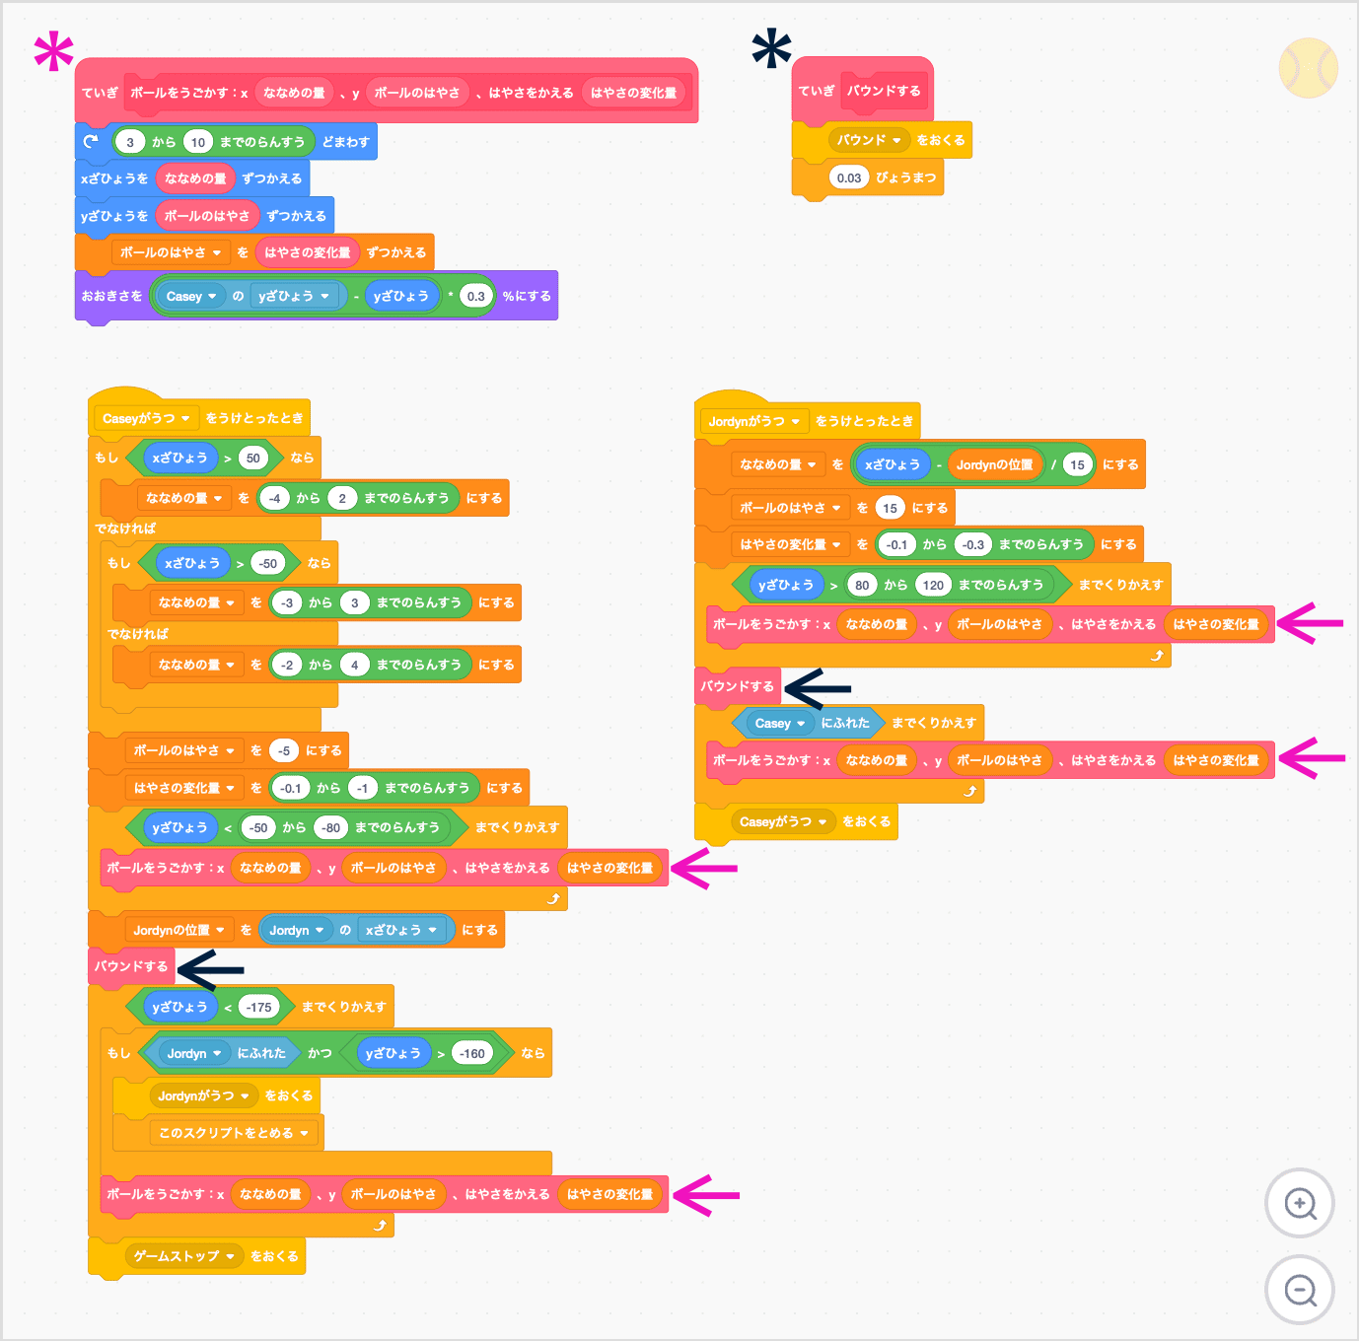Click the 0.3 multiplier value in size block
Viewport: 1359px width, 1341px height.
pyautogui.click(x=476, y=295)
